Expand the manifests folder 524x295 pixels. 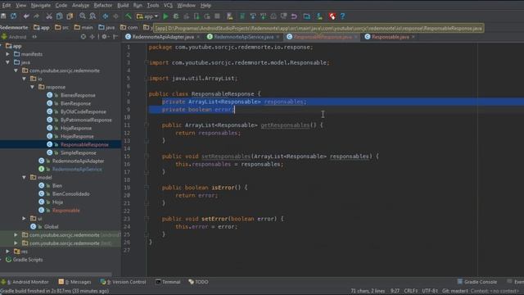(x=7, y=54)
